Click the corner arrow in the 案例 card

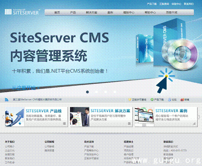(194, 124)
